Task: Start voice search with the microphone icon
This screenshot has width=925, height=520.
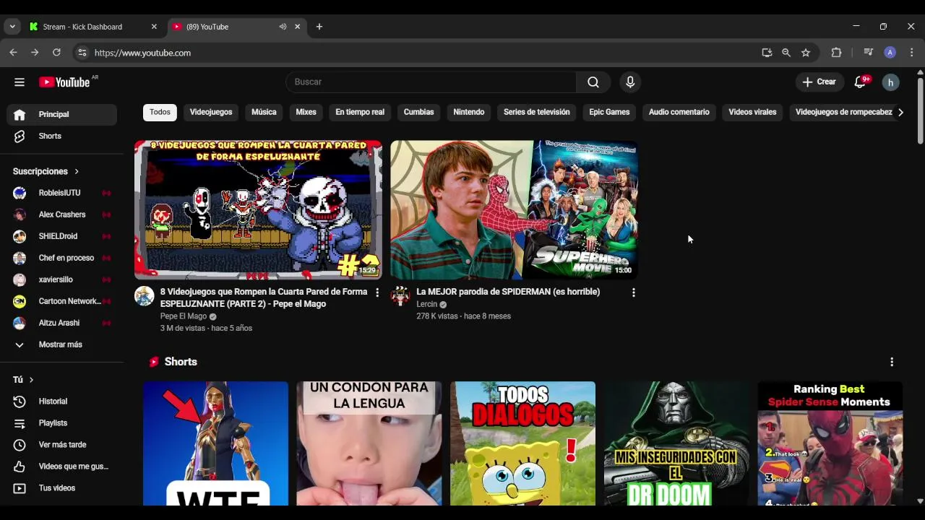Action: (x=630, y=82)
